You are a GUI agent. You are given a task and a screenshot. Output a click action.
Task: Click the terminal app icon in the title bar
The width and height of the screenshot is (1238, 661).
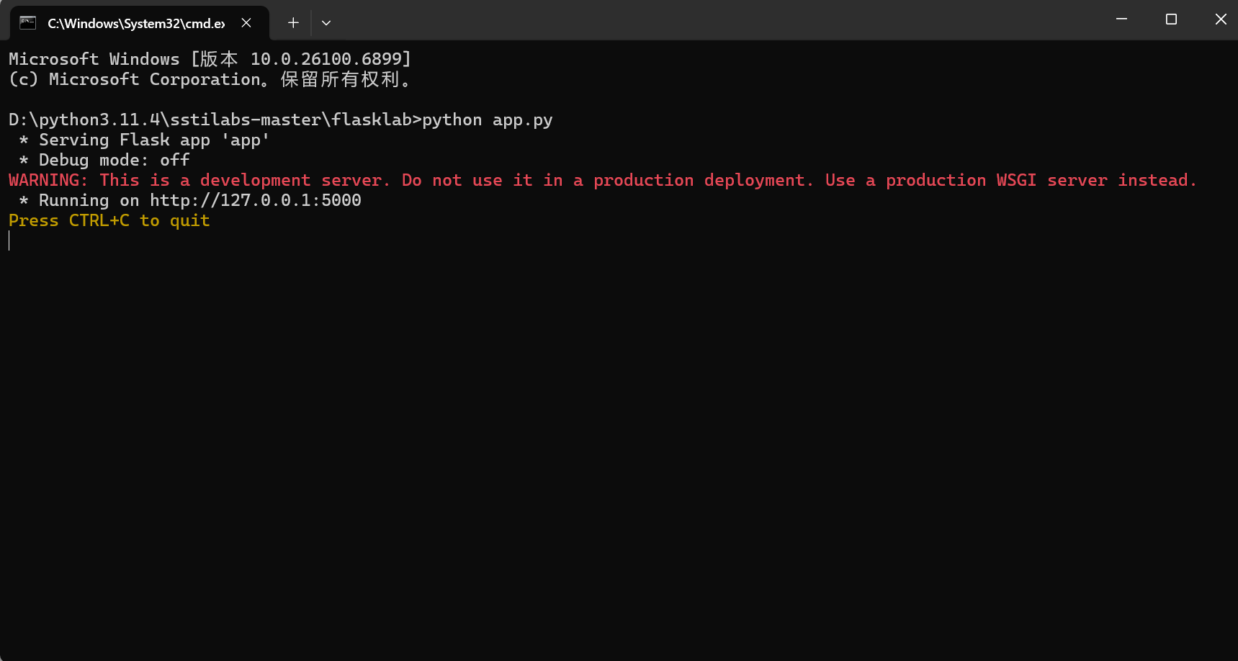coord(27,22)
